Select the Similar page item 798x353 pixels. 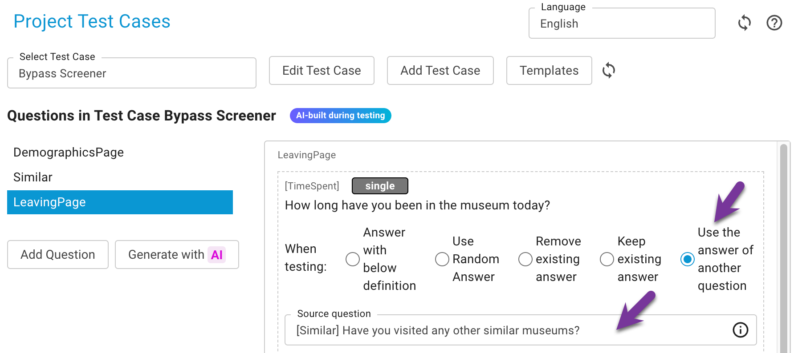click(120, 177)
